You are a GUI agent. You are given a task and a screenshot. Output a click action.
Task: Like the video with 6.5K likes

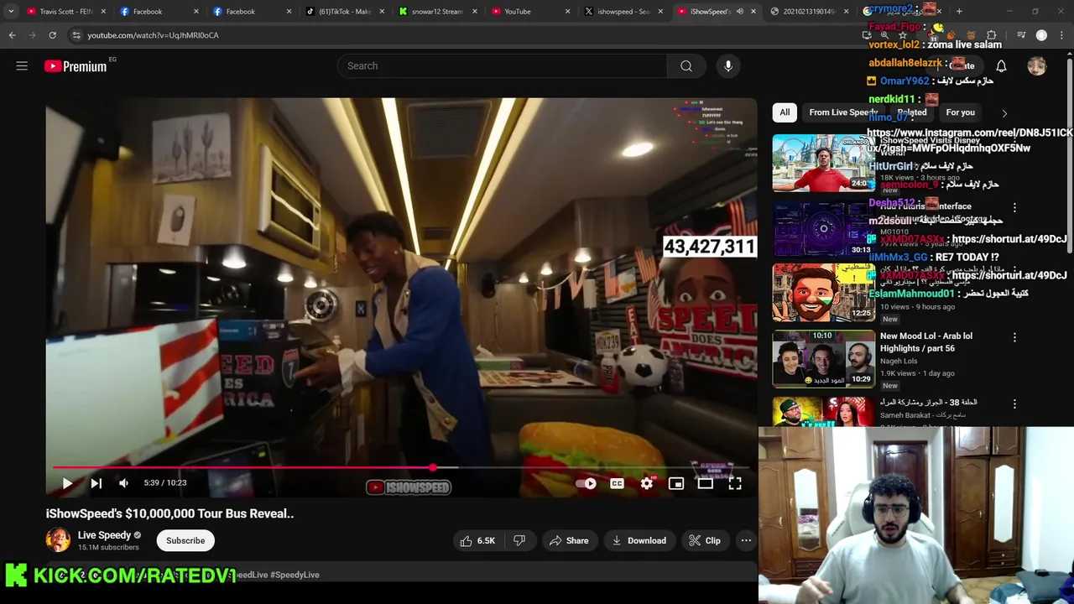pos(477,541)
